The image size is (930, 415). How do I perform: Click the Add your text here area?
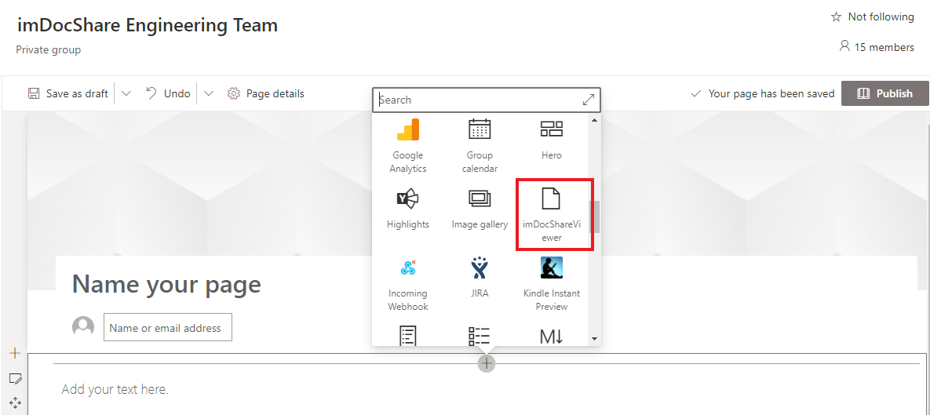pyautogui.click(x=115, y=390)
